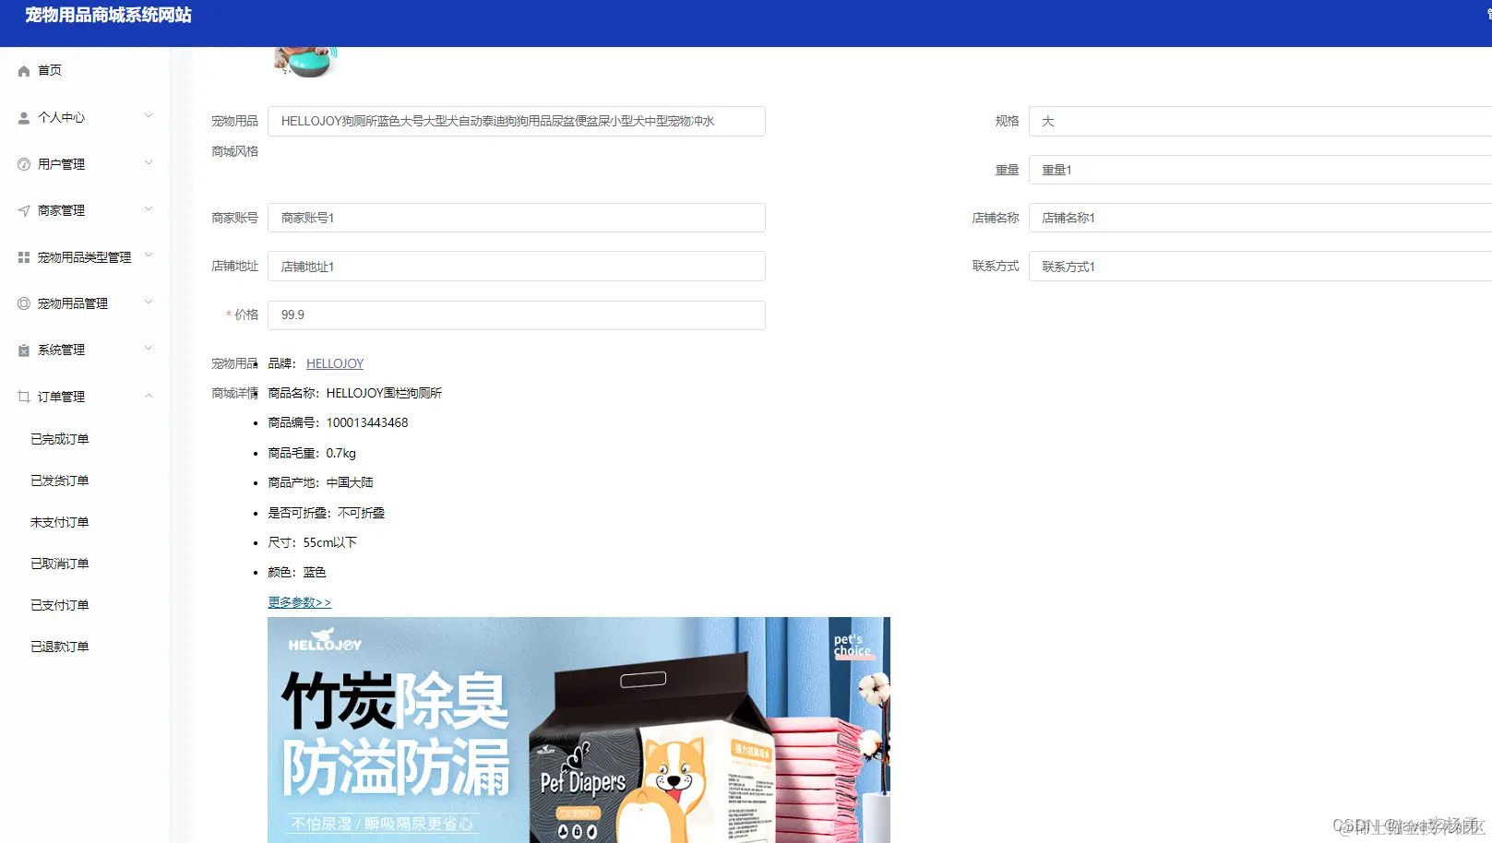
Task: Click the 联系方式 input field
Action: (1260, 267)
